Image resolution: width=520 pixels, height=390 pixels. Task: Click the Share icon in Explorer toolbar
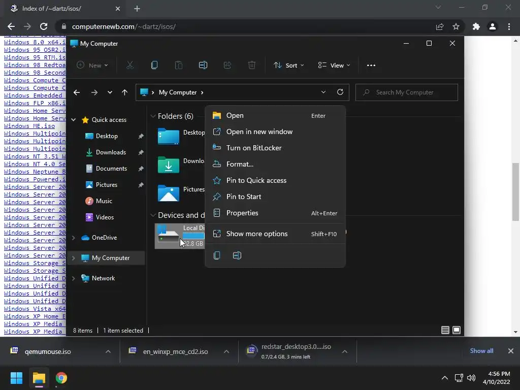pyautogui.click(x=227, y=66)
